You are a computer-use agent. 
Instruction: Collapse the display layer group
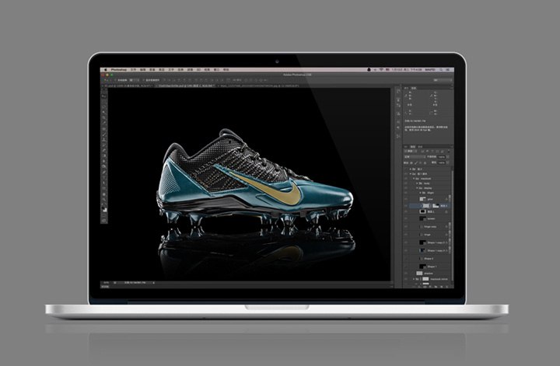click(417, 188)
